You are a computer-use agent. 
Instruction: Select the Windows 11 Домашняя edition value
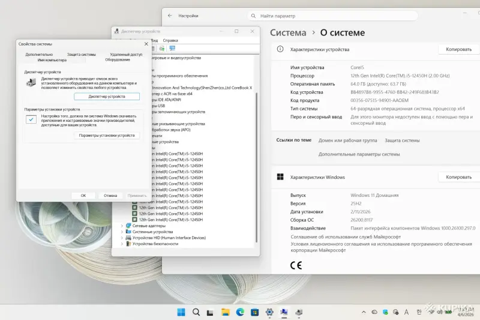pos(374,195)
